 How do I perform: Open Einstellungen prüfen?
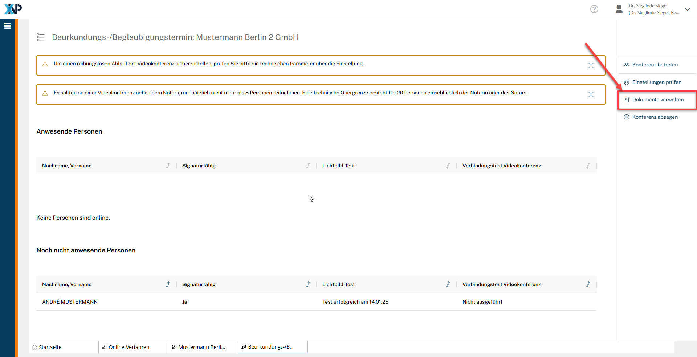click(x=657, y=82)
